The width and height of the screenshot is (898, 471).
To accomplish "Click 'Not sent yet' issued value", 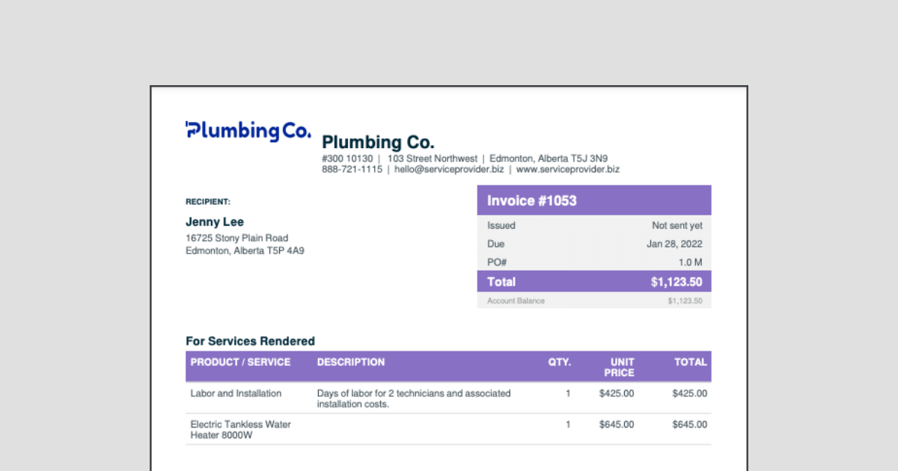I will click(677, 226).
